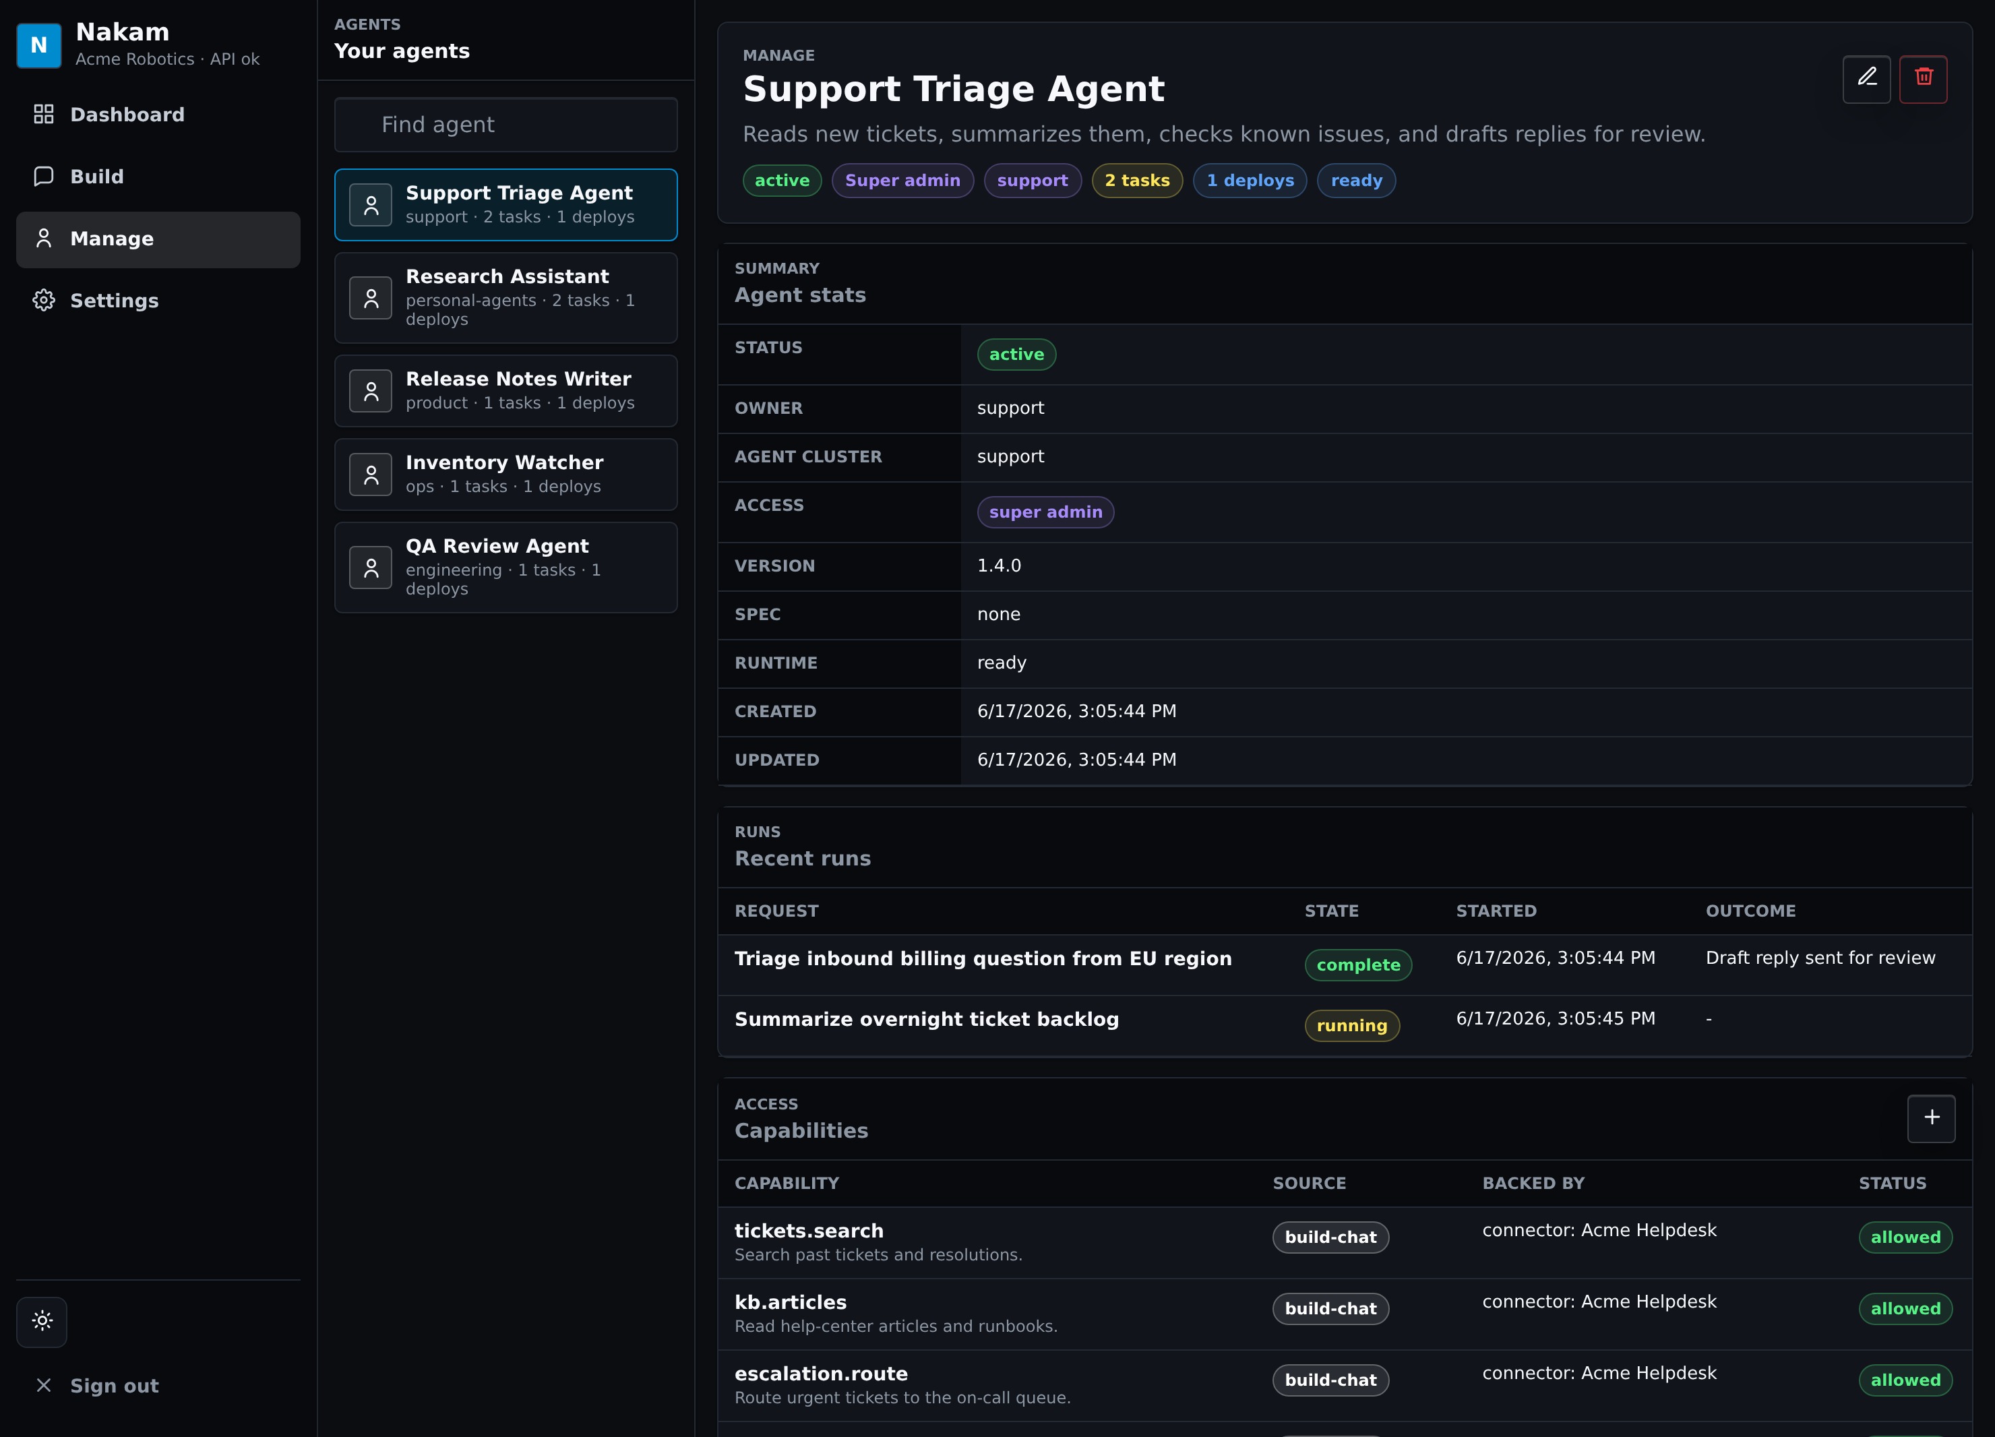Click the Created timestamp value
1995x1437 pixels.
pos(1076,710)
